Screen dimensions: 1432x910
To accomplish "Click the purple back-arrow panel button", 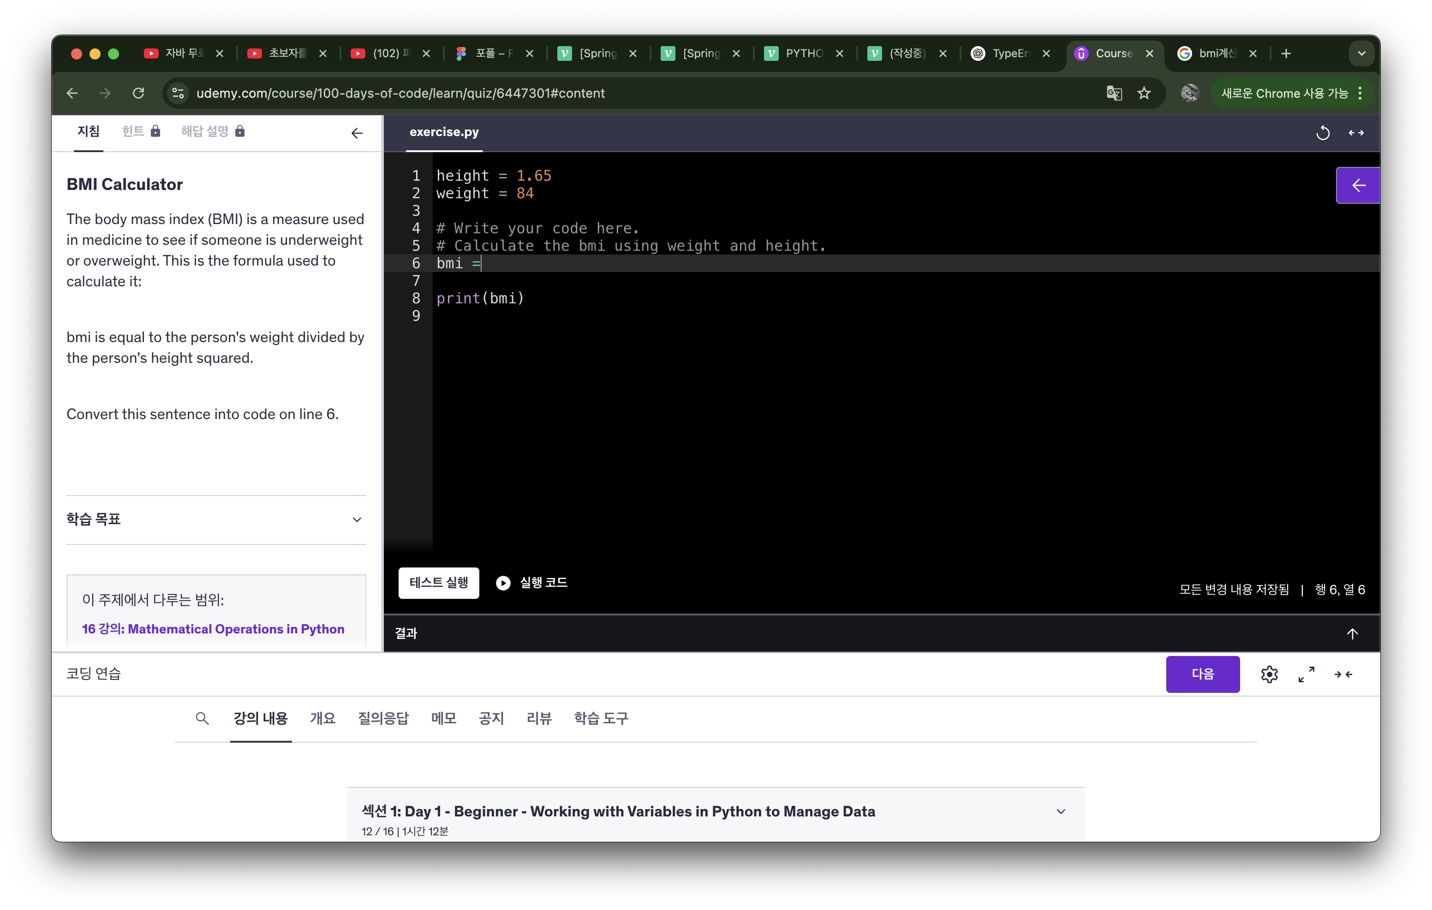I will click(x=1358, y=185).
